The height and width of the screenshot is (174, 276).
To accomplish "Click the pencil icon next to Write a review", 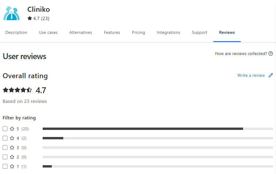I will (x=271, y=75).
